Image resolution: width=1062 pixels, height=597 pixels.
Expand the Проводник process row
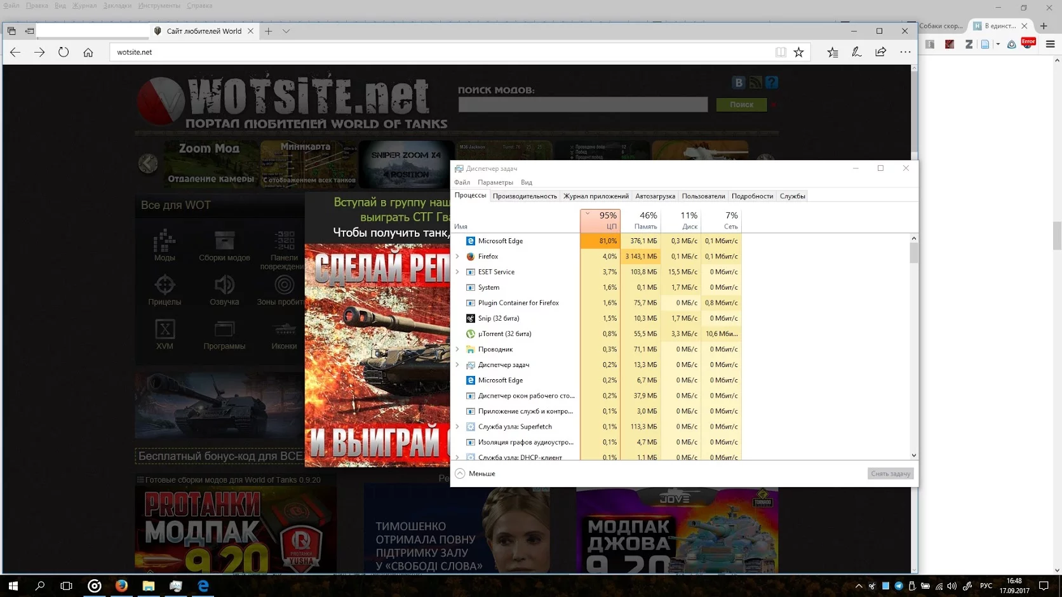tap(457, 349)
